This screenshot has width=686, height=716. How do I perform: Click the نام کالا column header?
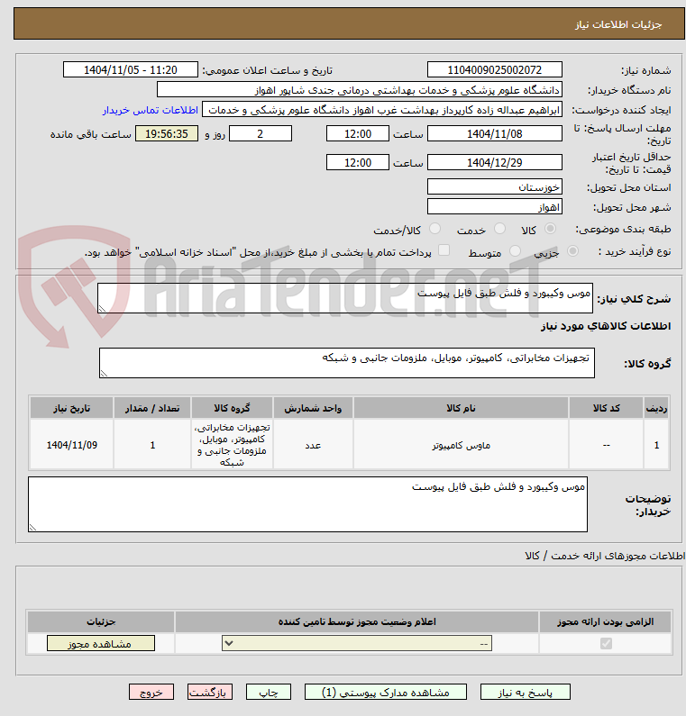[x=461, y=408]
